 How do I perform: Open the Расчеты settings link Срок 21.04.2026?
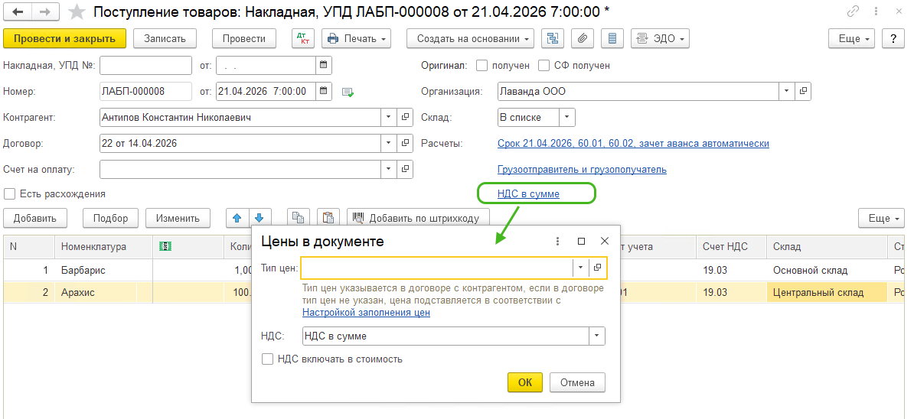click(x=633, y=143)
